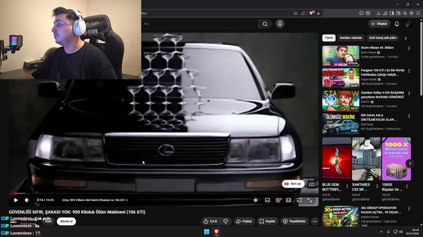The height and width of the screenshot is (237, 423).
Task: Open options for the BLUE GEM short
Action: 347,186
